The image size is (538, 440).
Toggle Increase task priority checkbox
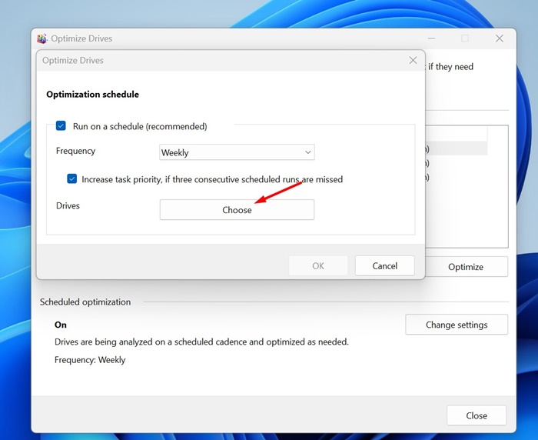click(72, 179)
